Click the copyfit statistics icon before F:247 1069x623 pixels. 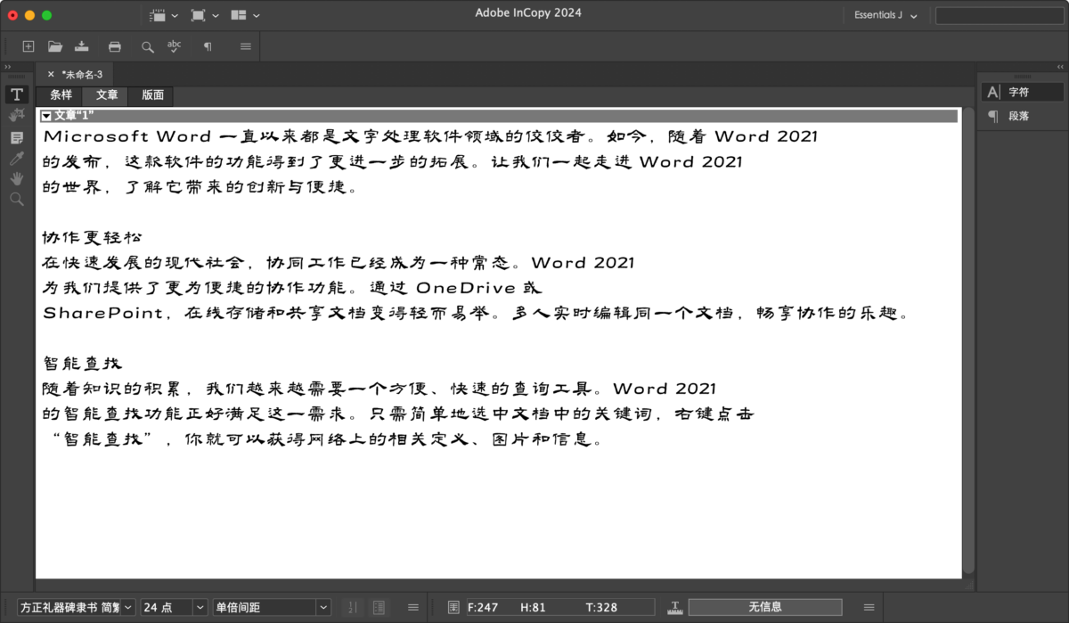pyautogui.click(x=453, y=607)
